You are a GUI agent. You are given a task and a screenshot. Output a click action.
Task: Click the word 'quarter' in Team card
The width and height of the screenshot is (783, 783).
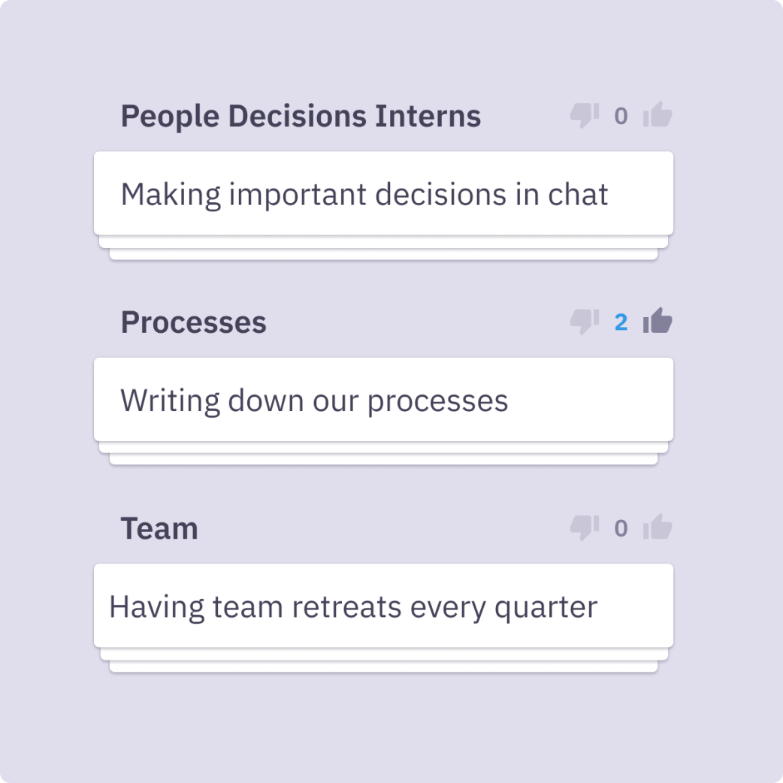pyautogui.click(x=546, y=609)
